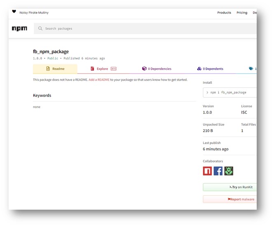Screen dimensions: 274x227
Task: Follow the Add a README link
Action: pyautogui.click(x=99, y=80)
